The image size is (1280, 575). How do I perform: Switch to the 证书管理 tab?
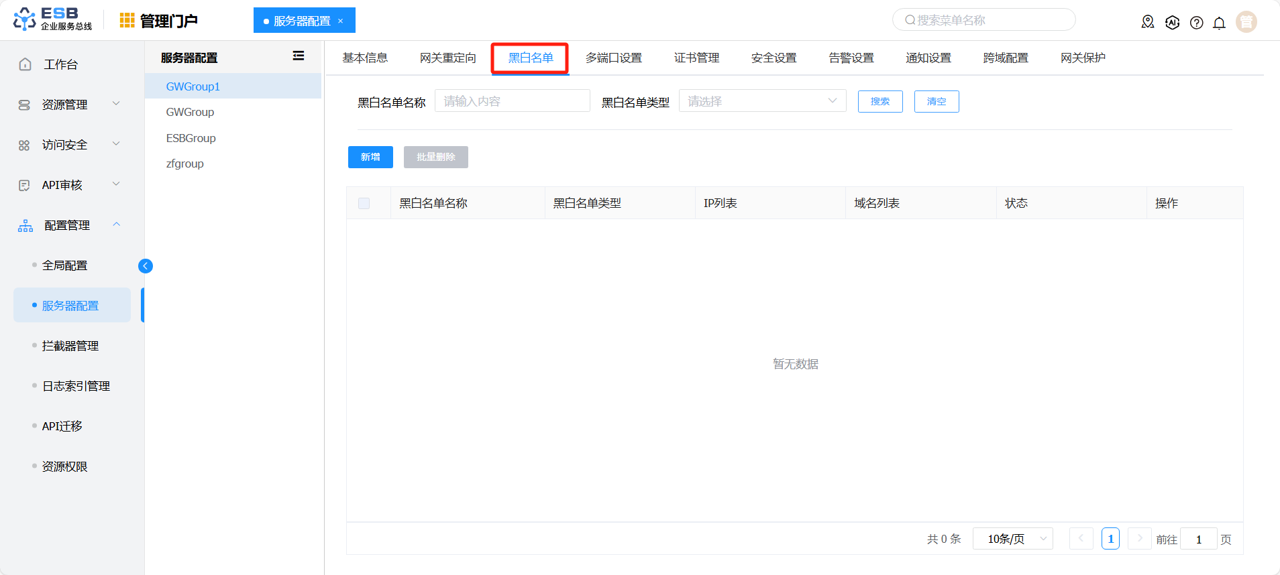(696, 58)
